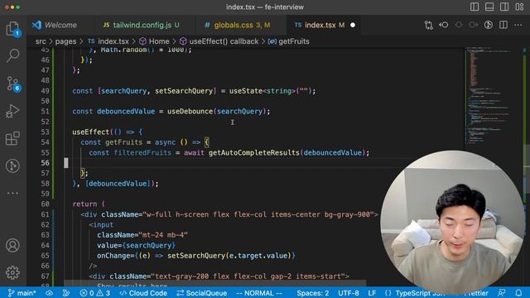Click getAutoCompleteResults on line 55
This screenshot has height=298, width=530.
(x=254, y=152)
